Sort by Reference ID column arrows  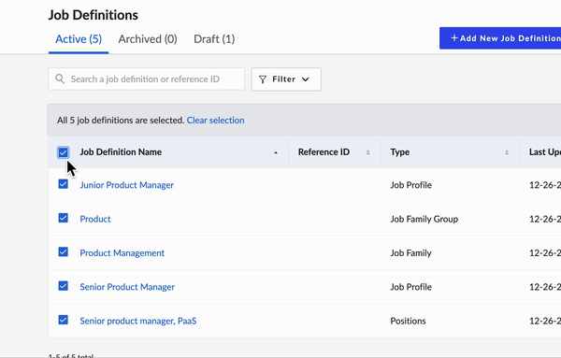367,152
